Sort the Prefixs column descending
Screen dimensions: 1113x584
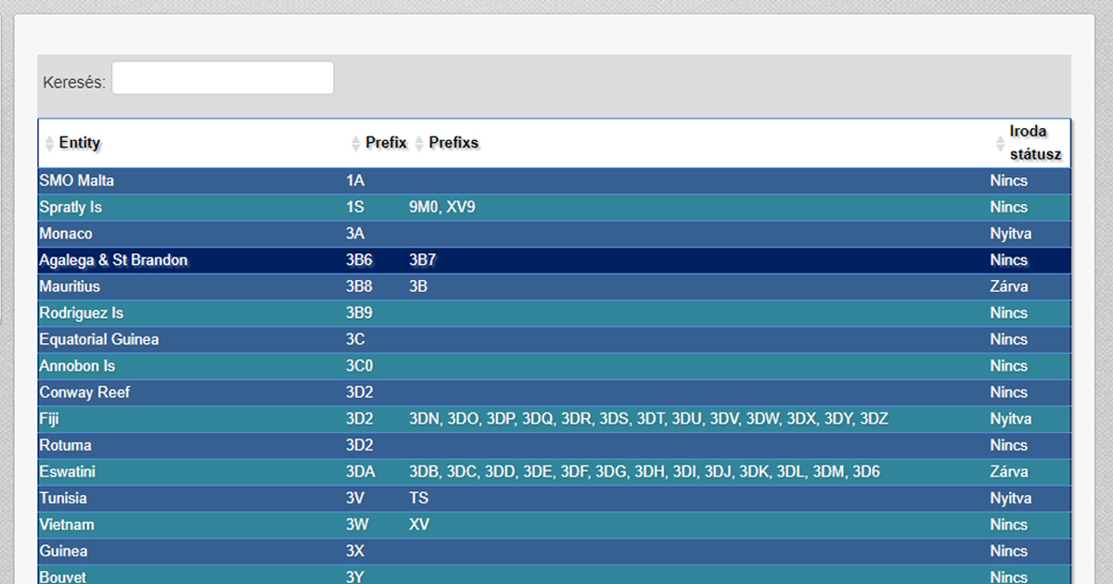(x=419, y=147)
